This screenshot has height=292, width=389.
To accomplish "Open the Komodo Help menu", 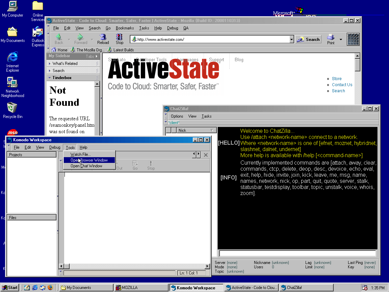I will coord(83,147).
